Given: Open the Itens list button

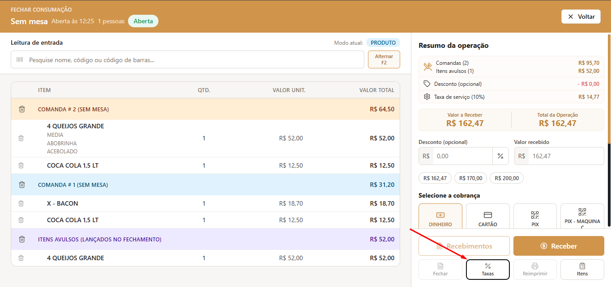Looking at the screenshot, I should [582, 270].
